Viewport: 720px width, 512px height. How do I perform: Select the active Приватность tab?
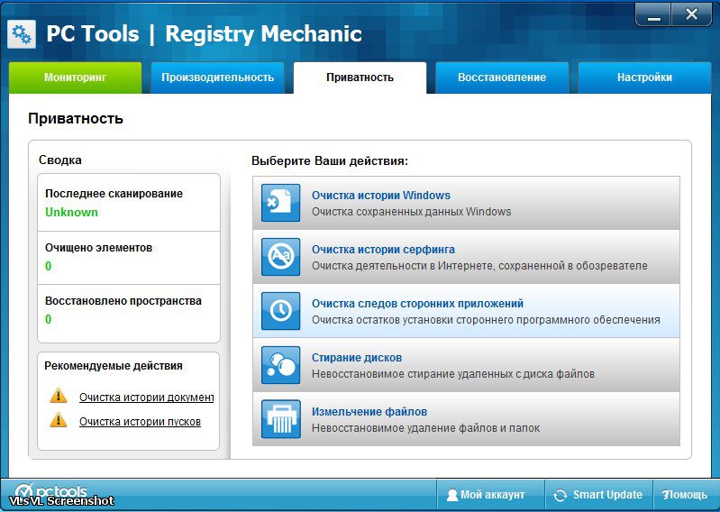[360, 78]
